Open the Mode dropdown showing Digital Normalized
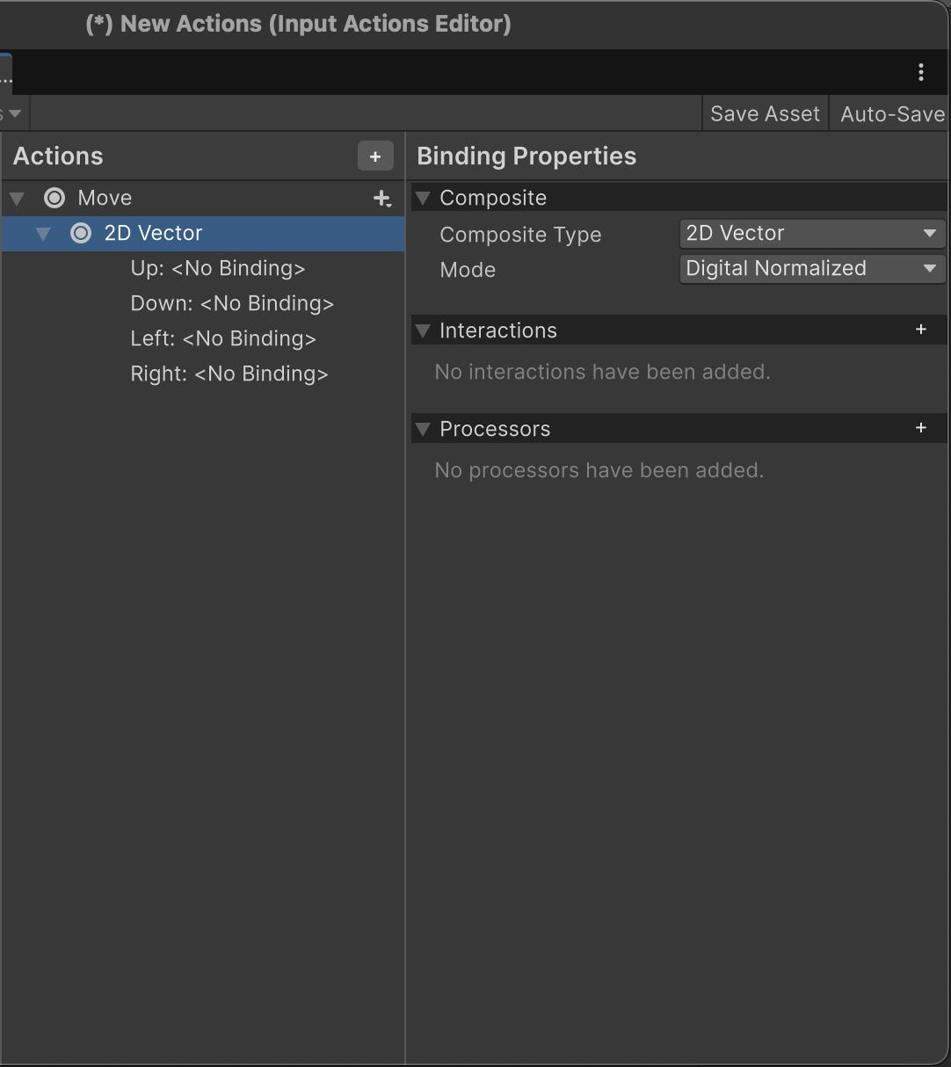The width and height of the screenshot is (951, 1067). [811, 269]
